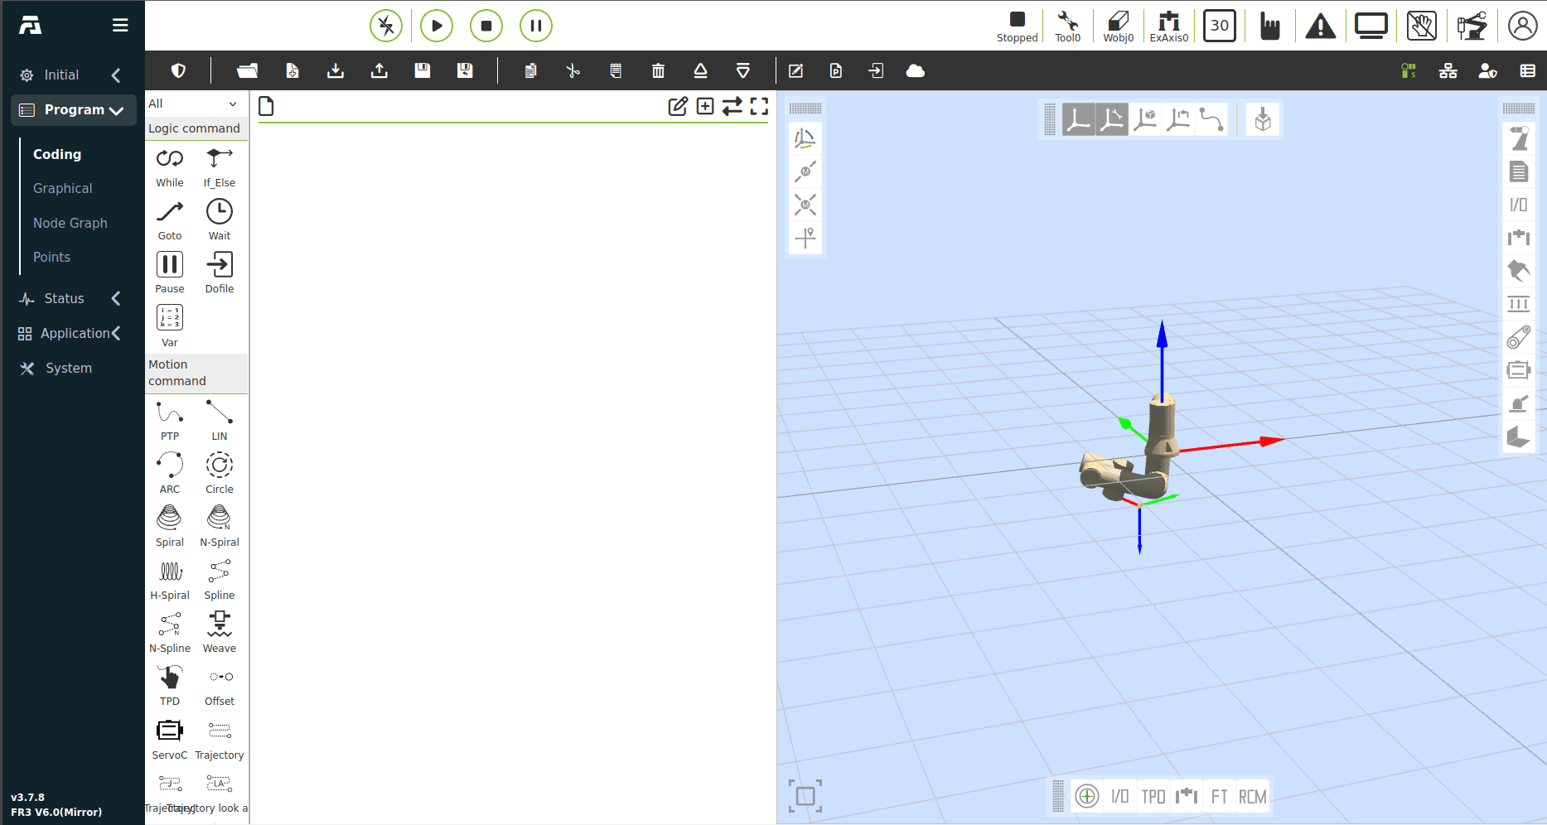Open the Graphical programming tab
The height and width of the screenshot is (825, 1547).
tap(63, 189)
